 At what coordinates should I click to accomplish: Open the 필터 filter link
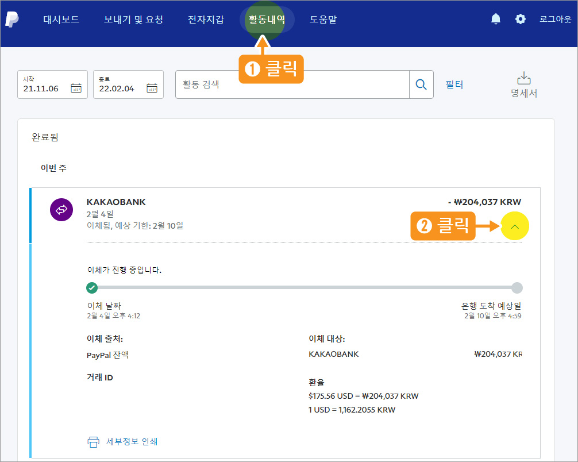point(454,84)
